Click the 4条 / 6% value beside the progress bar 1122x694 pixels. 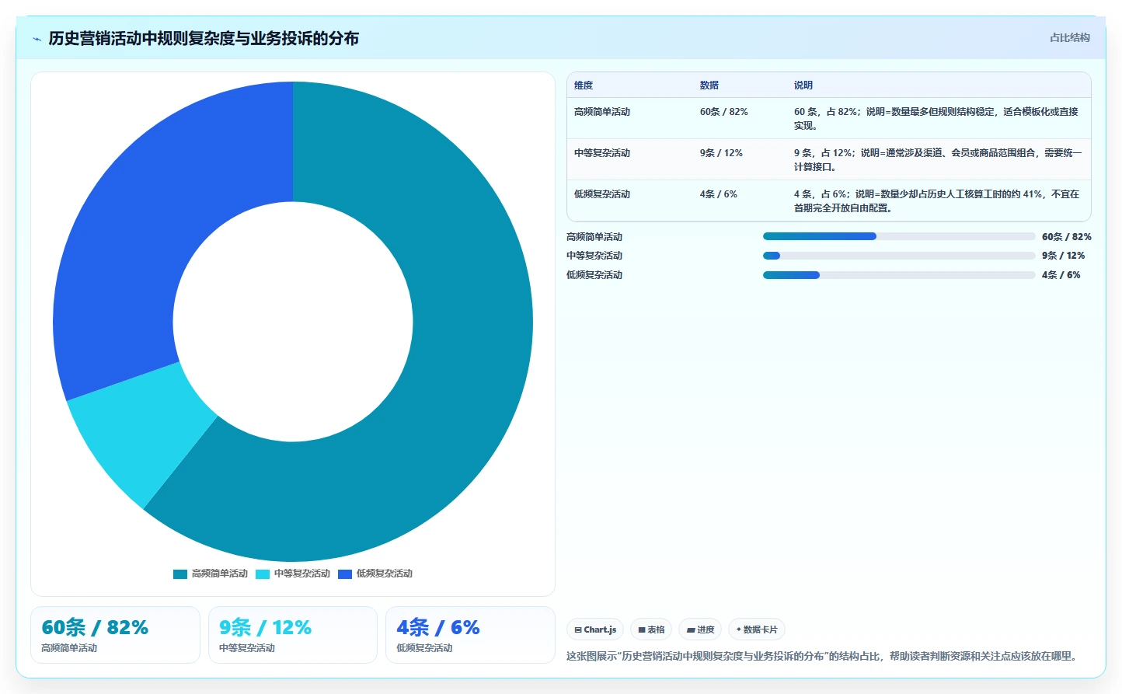click(x=1061, y=275)
